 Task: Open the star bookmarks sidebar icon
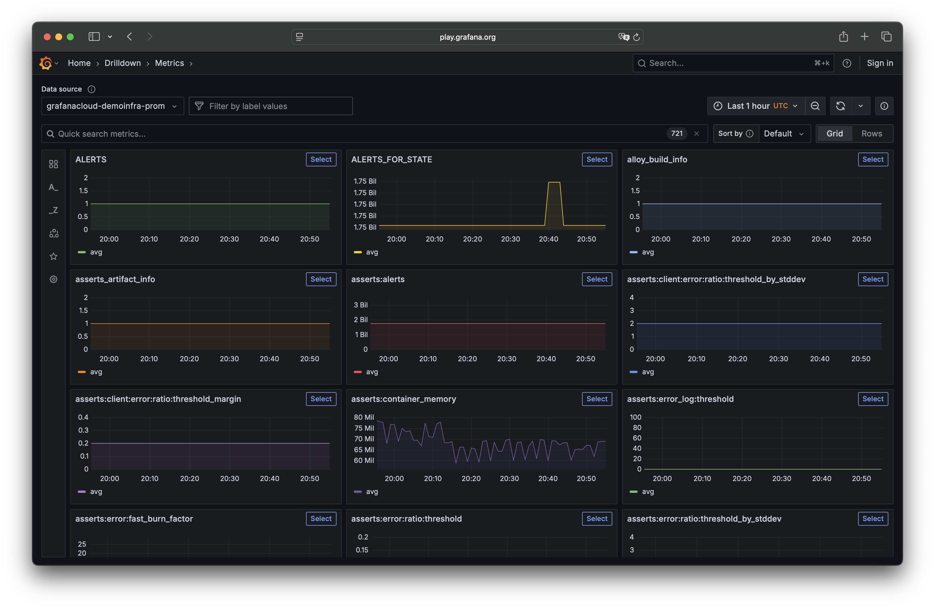point(54,256)
